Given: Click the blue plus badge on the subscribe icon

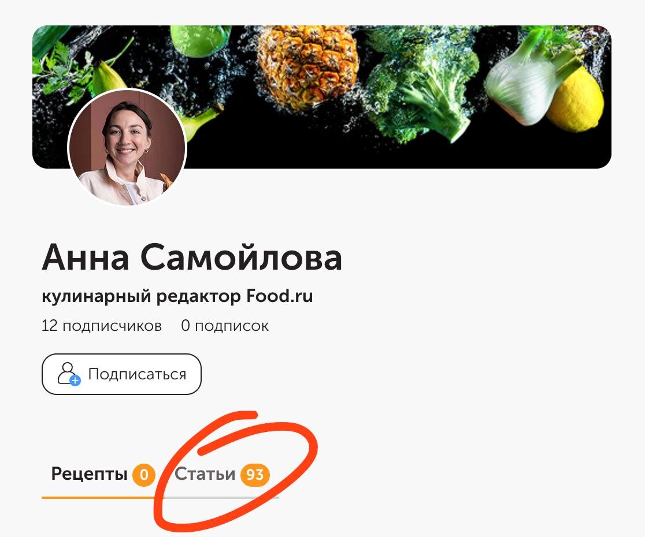Looking at the screenshot, I should pos(75,381).
